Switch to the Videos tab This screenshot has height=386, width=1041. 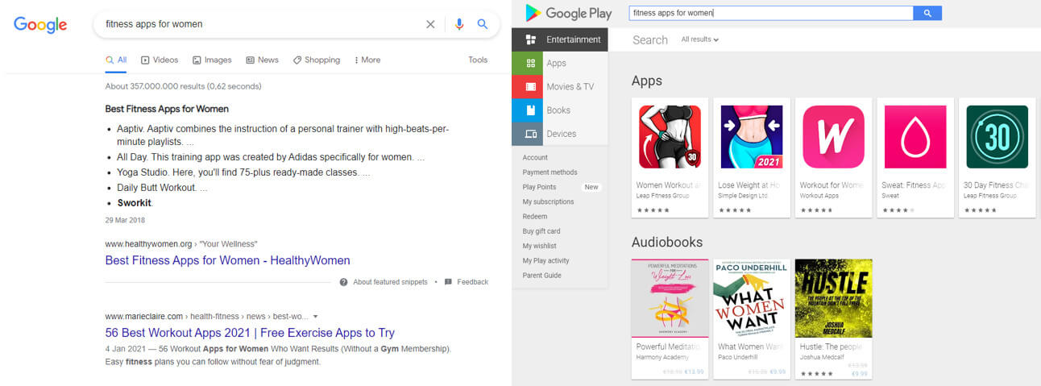(x=160, y=60)
